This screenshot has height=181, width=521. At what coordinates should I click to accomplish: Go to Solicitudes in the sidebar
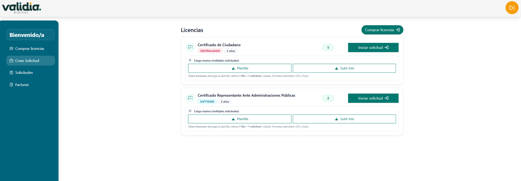click(31, 73)
